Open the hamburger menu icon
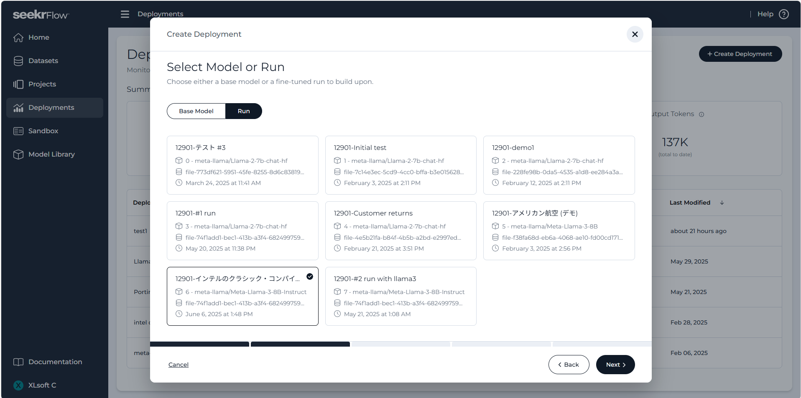This screenshot has height=398, width=801. click(x=125, y=14)
